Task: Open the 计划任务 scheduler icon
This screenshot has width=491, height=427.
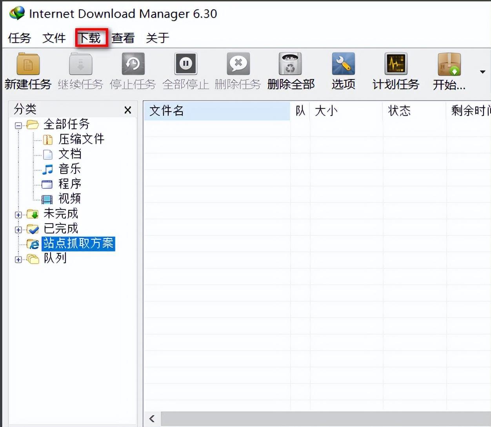Action: (x=396, y=64)
